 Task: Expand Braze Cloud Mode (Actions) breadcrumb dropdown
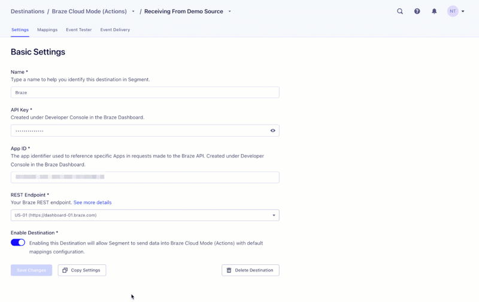pos(133,11)
